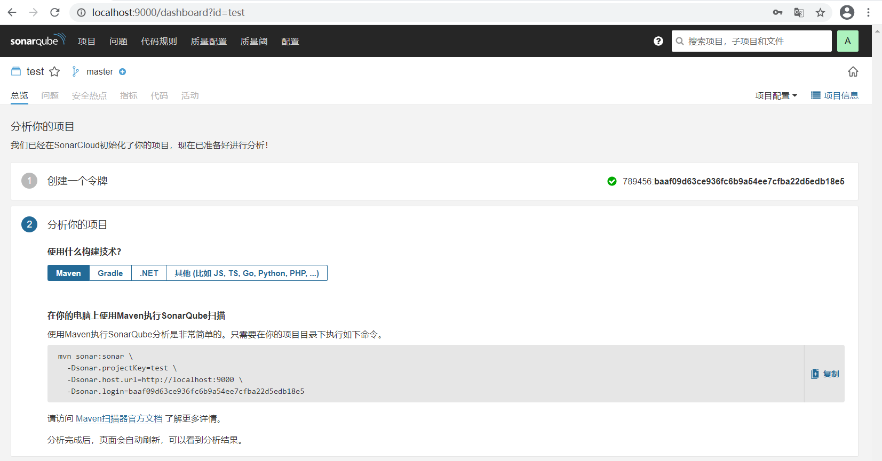Reload the current page

click(55, 12)
